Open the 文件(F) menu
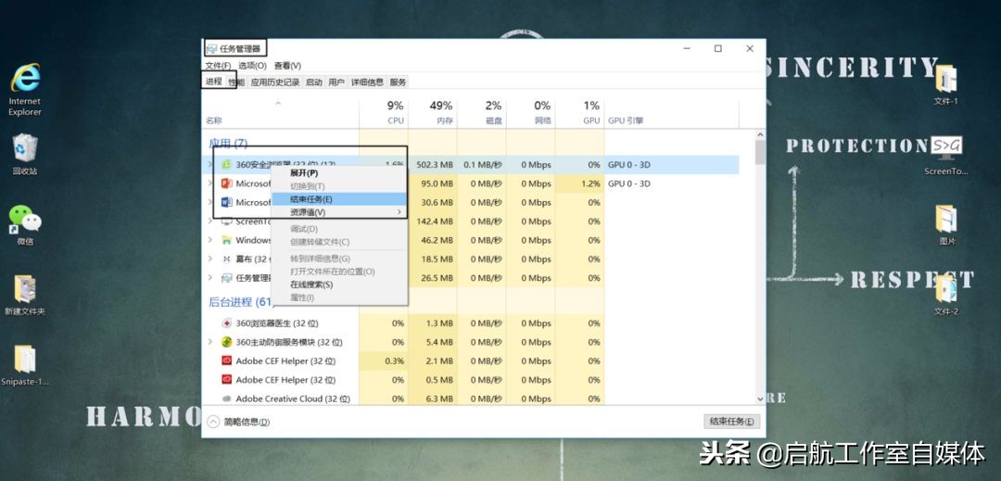 click(219, 66)
